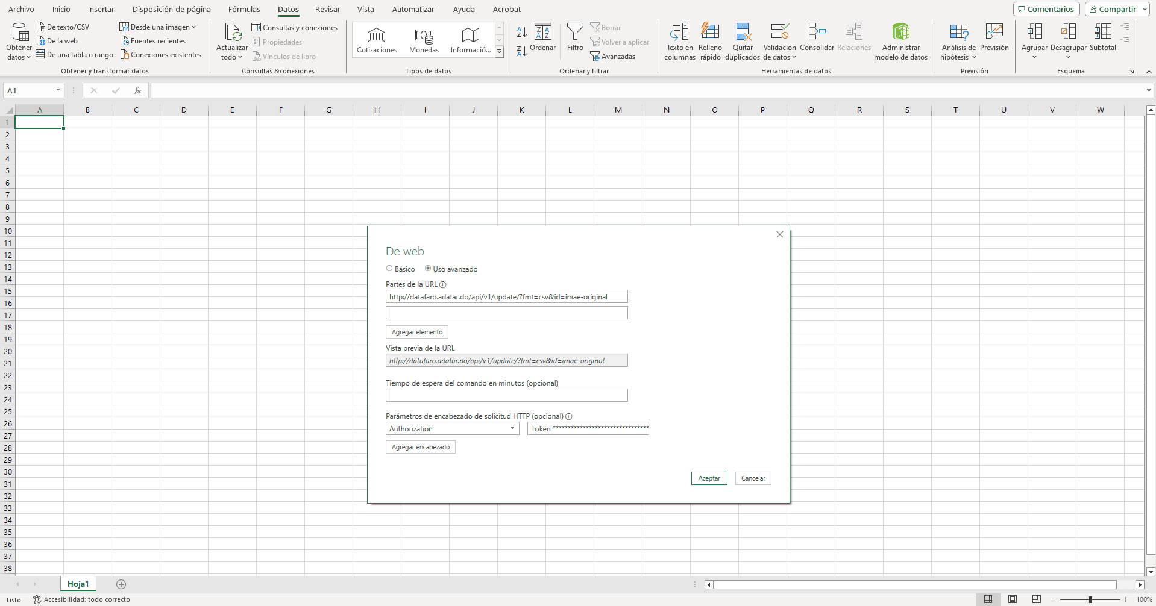Viewport: 1156px width, 606px height.
Task: Open Avanzadas filter options
Action: pos(613,57)
